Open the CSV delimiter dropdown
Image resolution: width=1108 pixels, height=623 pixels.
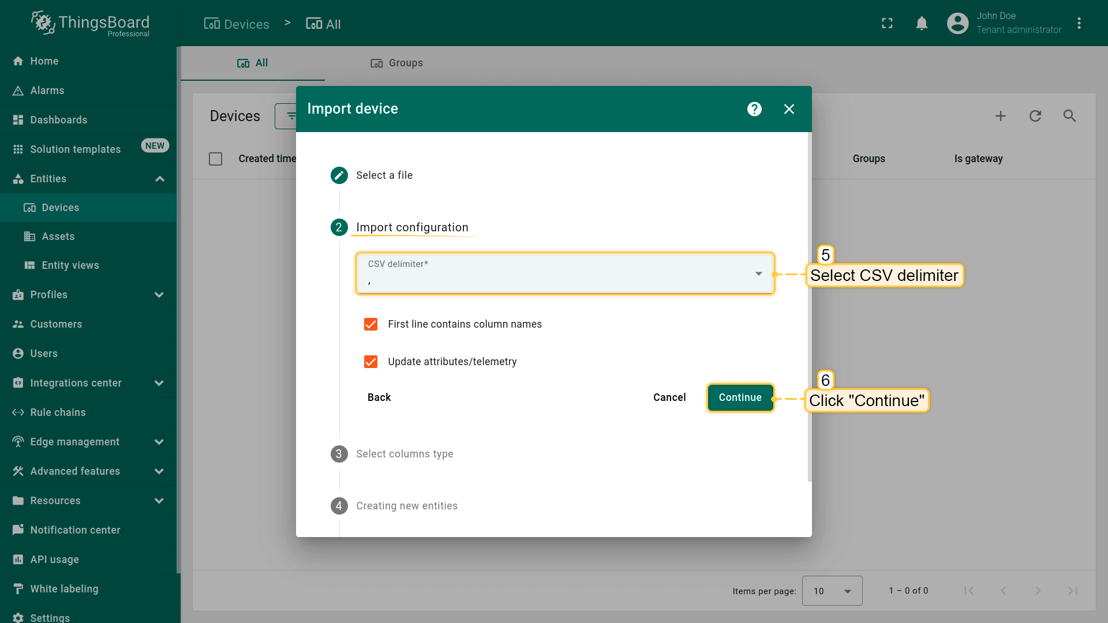point(565,273)
